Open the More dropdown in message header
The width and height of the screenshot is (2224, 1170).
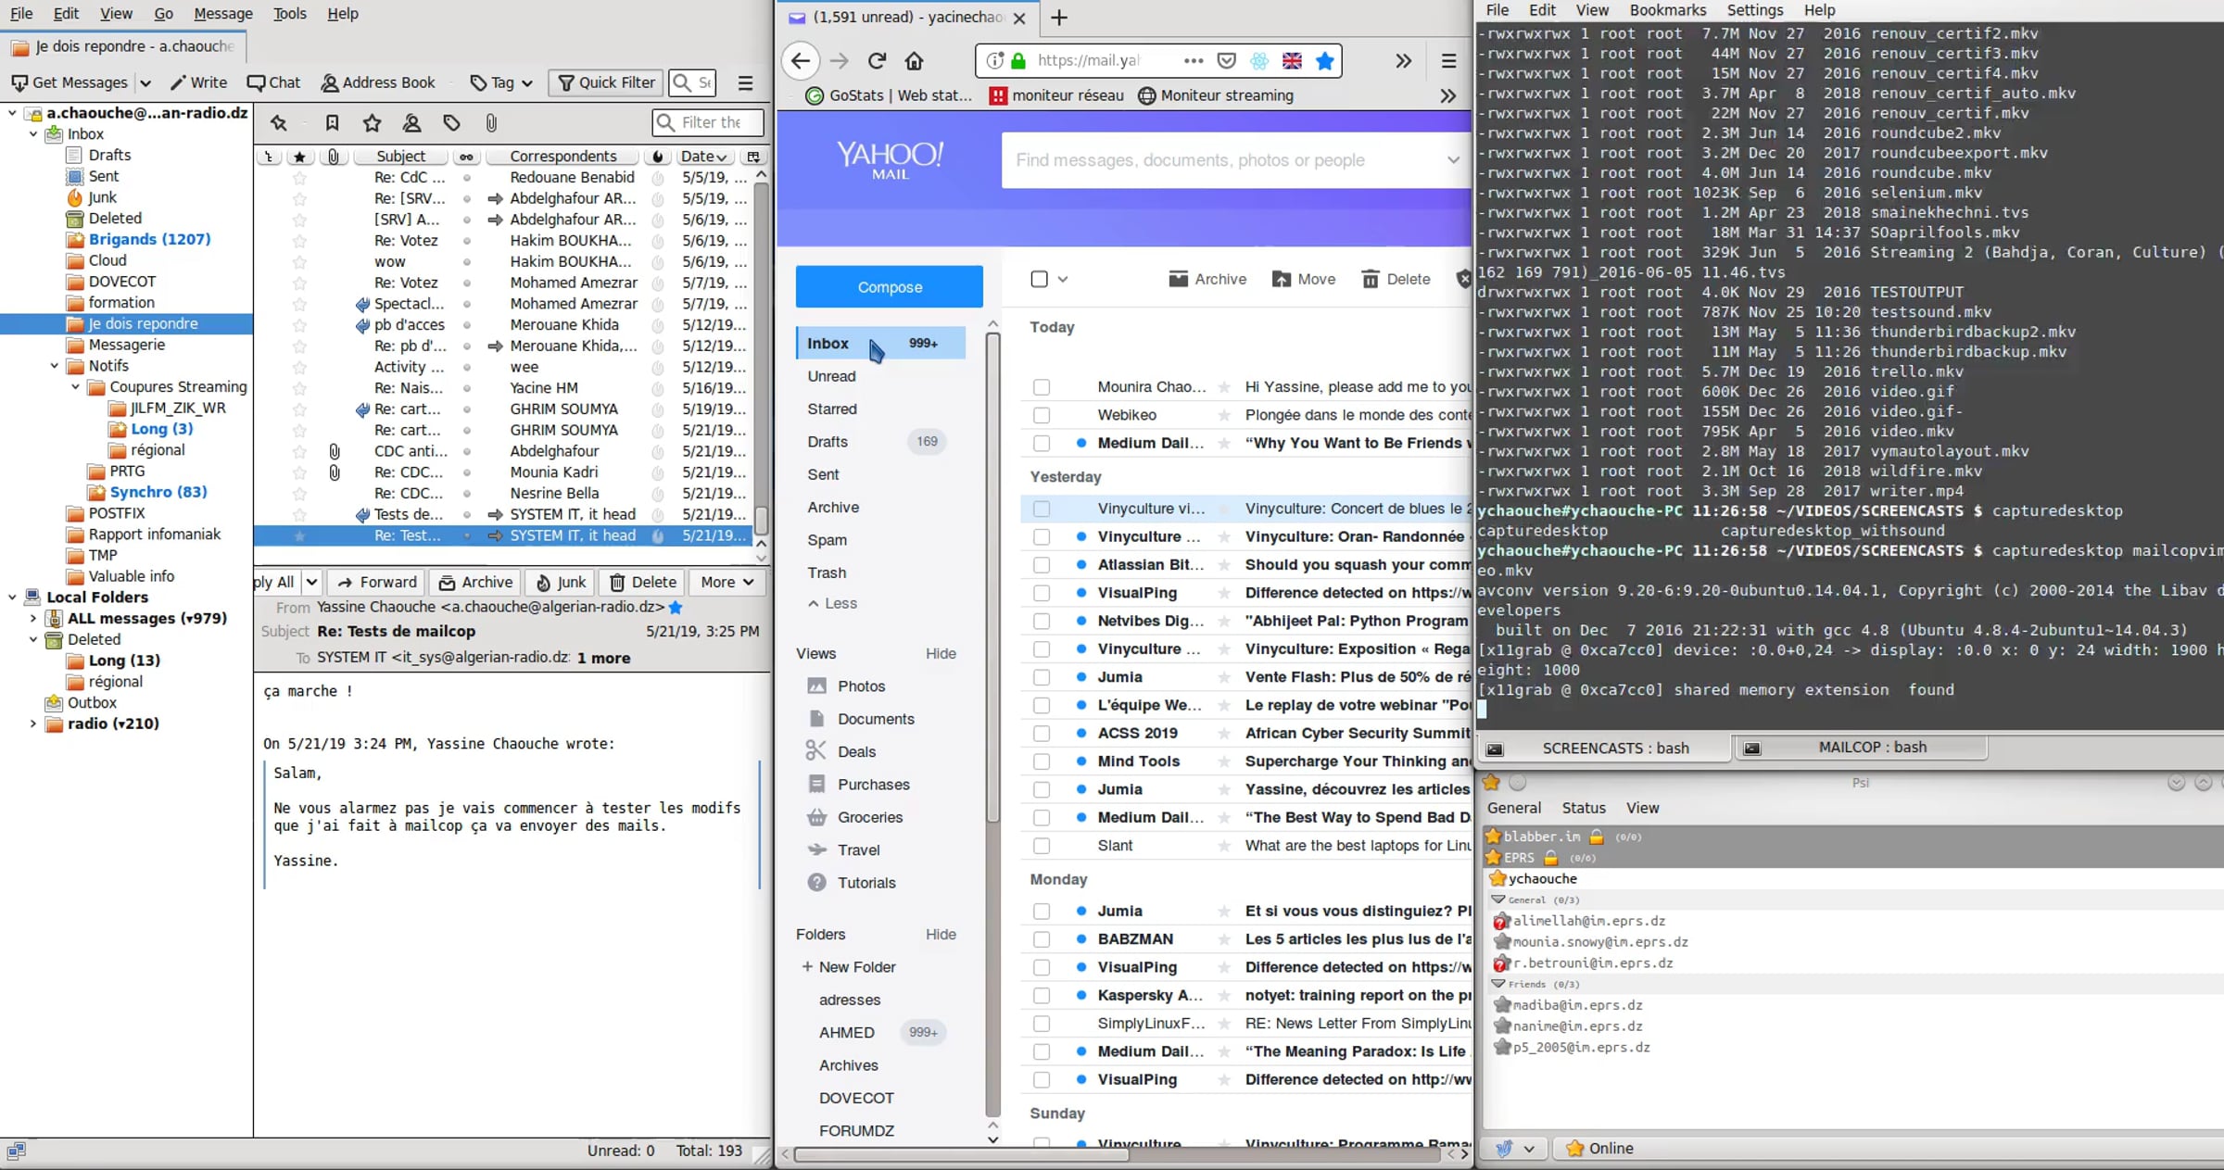[x=727, y=582]
